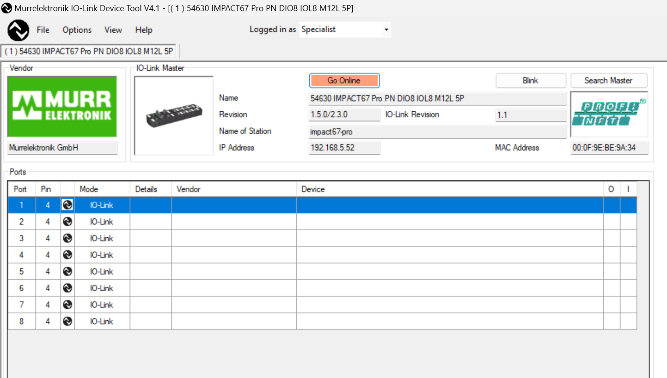Click the Murrelektronik GmbH vendor name field
The height and width of the screenshot is (378, 667).
[x=62, y=148]
